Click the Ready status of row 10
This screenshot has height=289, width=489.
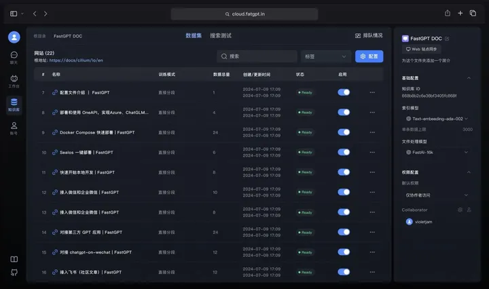305,152
